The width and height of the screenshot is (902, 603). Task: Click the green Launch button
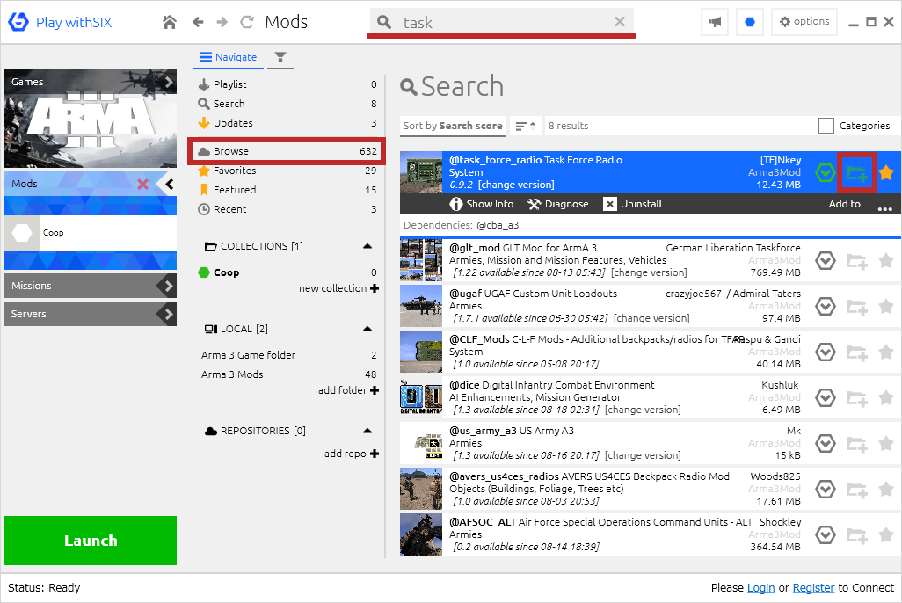point(91,541)
